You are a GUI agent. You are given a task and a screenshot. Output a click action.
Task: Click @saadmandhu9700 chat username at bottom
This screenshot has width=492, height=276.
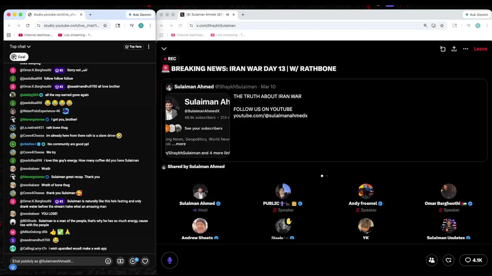coord(35,240)
